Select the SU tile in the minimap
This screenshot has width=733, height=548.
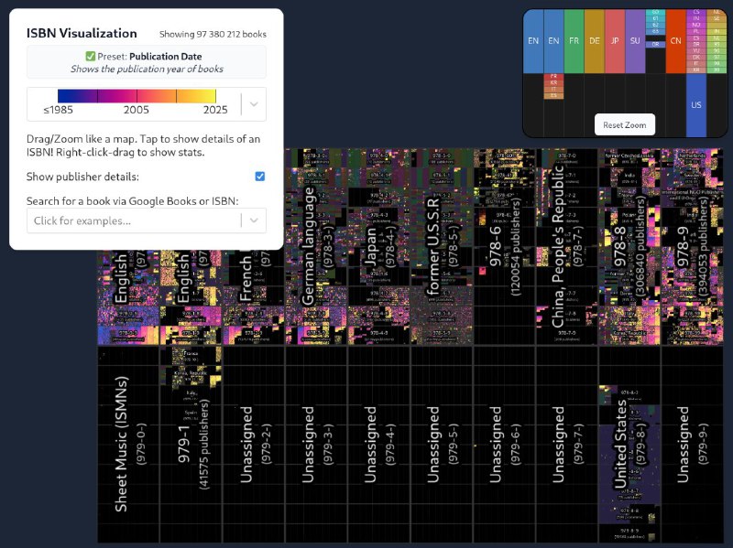635,40
